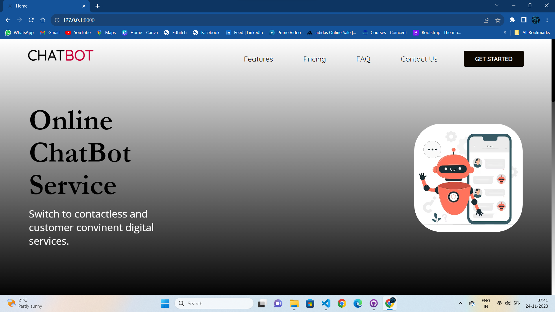Expand hidden bookmarks chevron
The height and width of the screenshot is (312, 555).
click(505, 33)
